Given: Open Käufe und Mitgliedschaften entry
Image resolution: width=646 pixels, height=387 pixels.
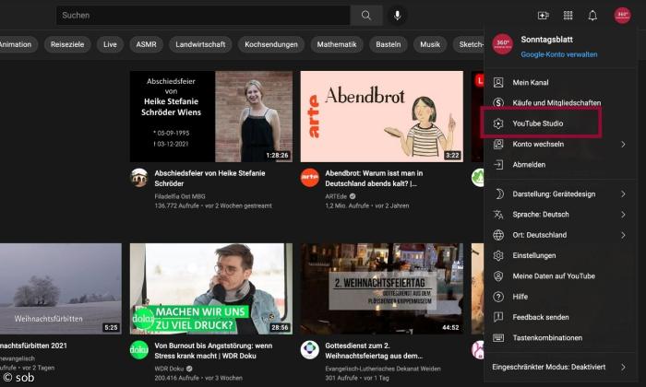Looking at the screenshot, I should click(x=560, y=102).
